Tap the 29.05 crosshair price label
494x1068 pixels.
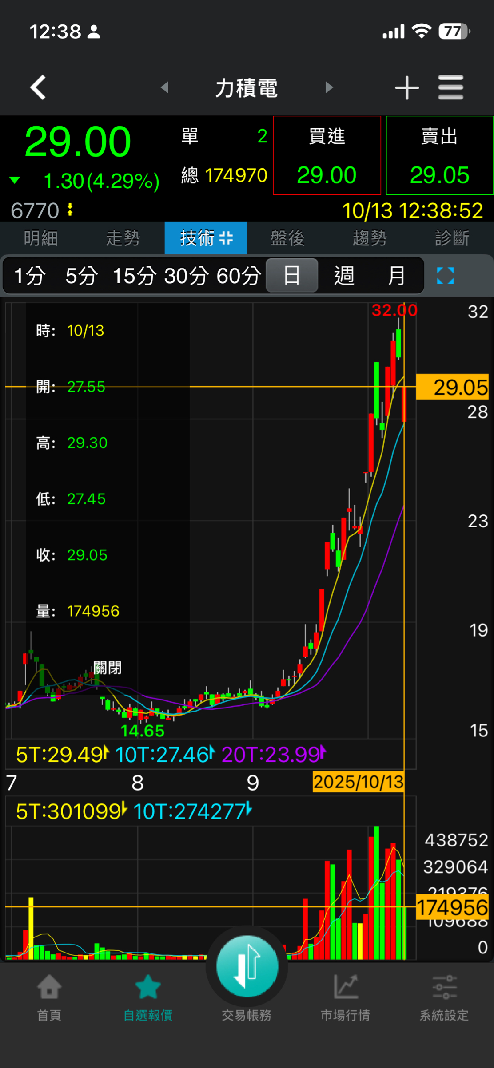coord(453,387)
